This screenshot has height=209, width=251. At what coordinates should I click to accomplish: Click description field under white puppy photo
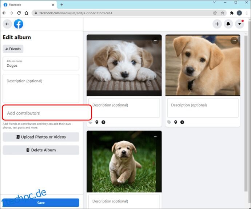(x=124, y=108)
